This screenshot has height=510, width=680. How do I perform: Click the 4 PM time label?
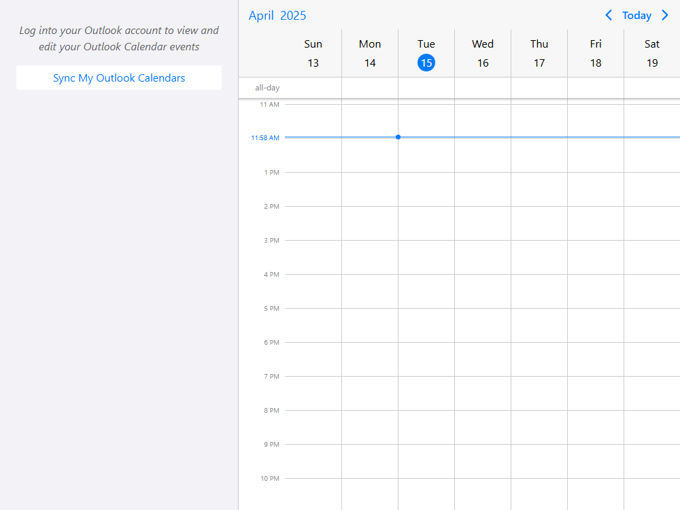point(271,275)
